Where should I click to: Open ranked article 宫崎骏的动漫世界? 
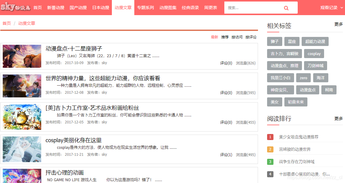tap(295, 149)
